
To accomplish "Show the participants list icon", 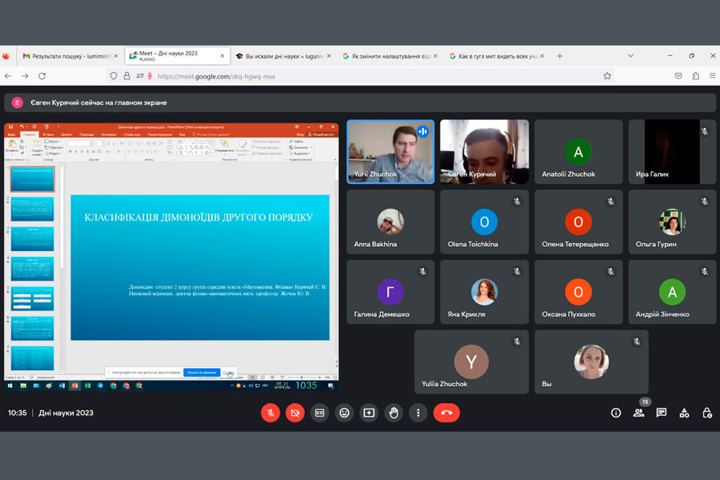I will [x=638, y=413].
